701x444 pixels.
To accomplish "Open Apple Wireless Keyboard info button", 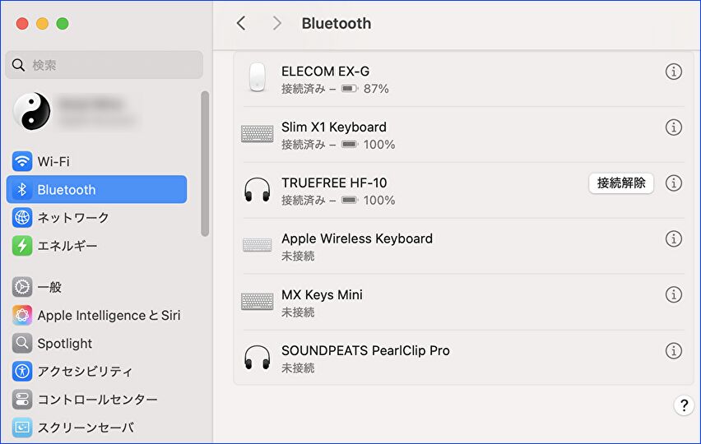I will click(673, 239).
